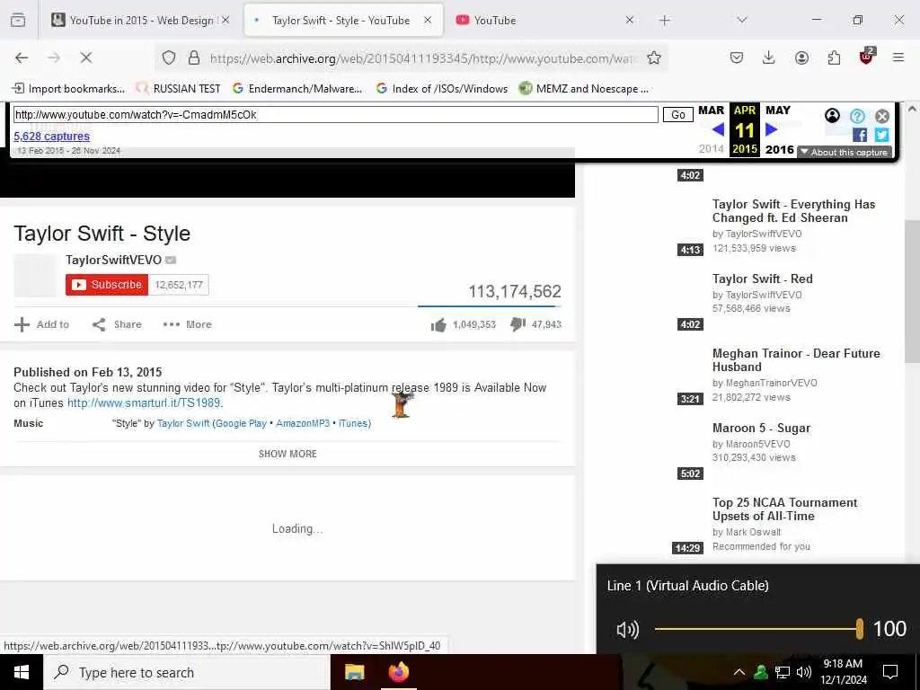
Task: Select year 2016 in Wayback toolbar
Action: 779,149
